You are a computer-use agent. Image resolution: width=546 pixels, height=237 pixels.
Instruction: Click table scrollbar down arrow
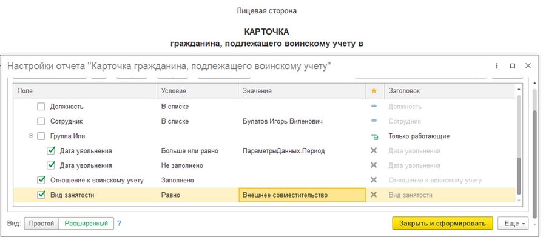[519, 201]
